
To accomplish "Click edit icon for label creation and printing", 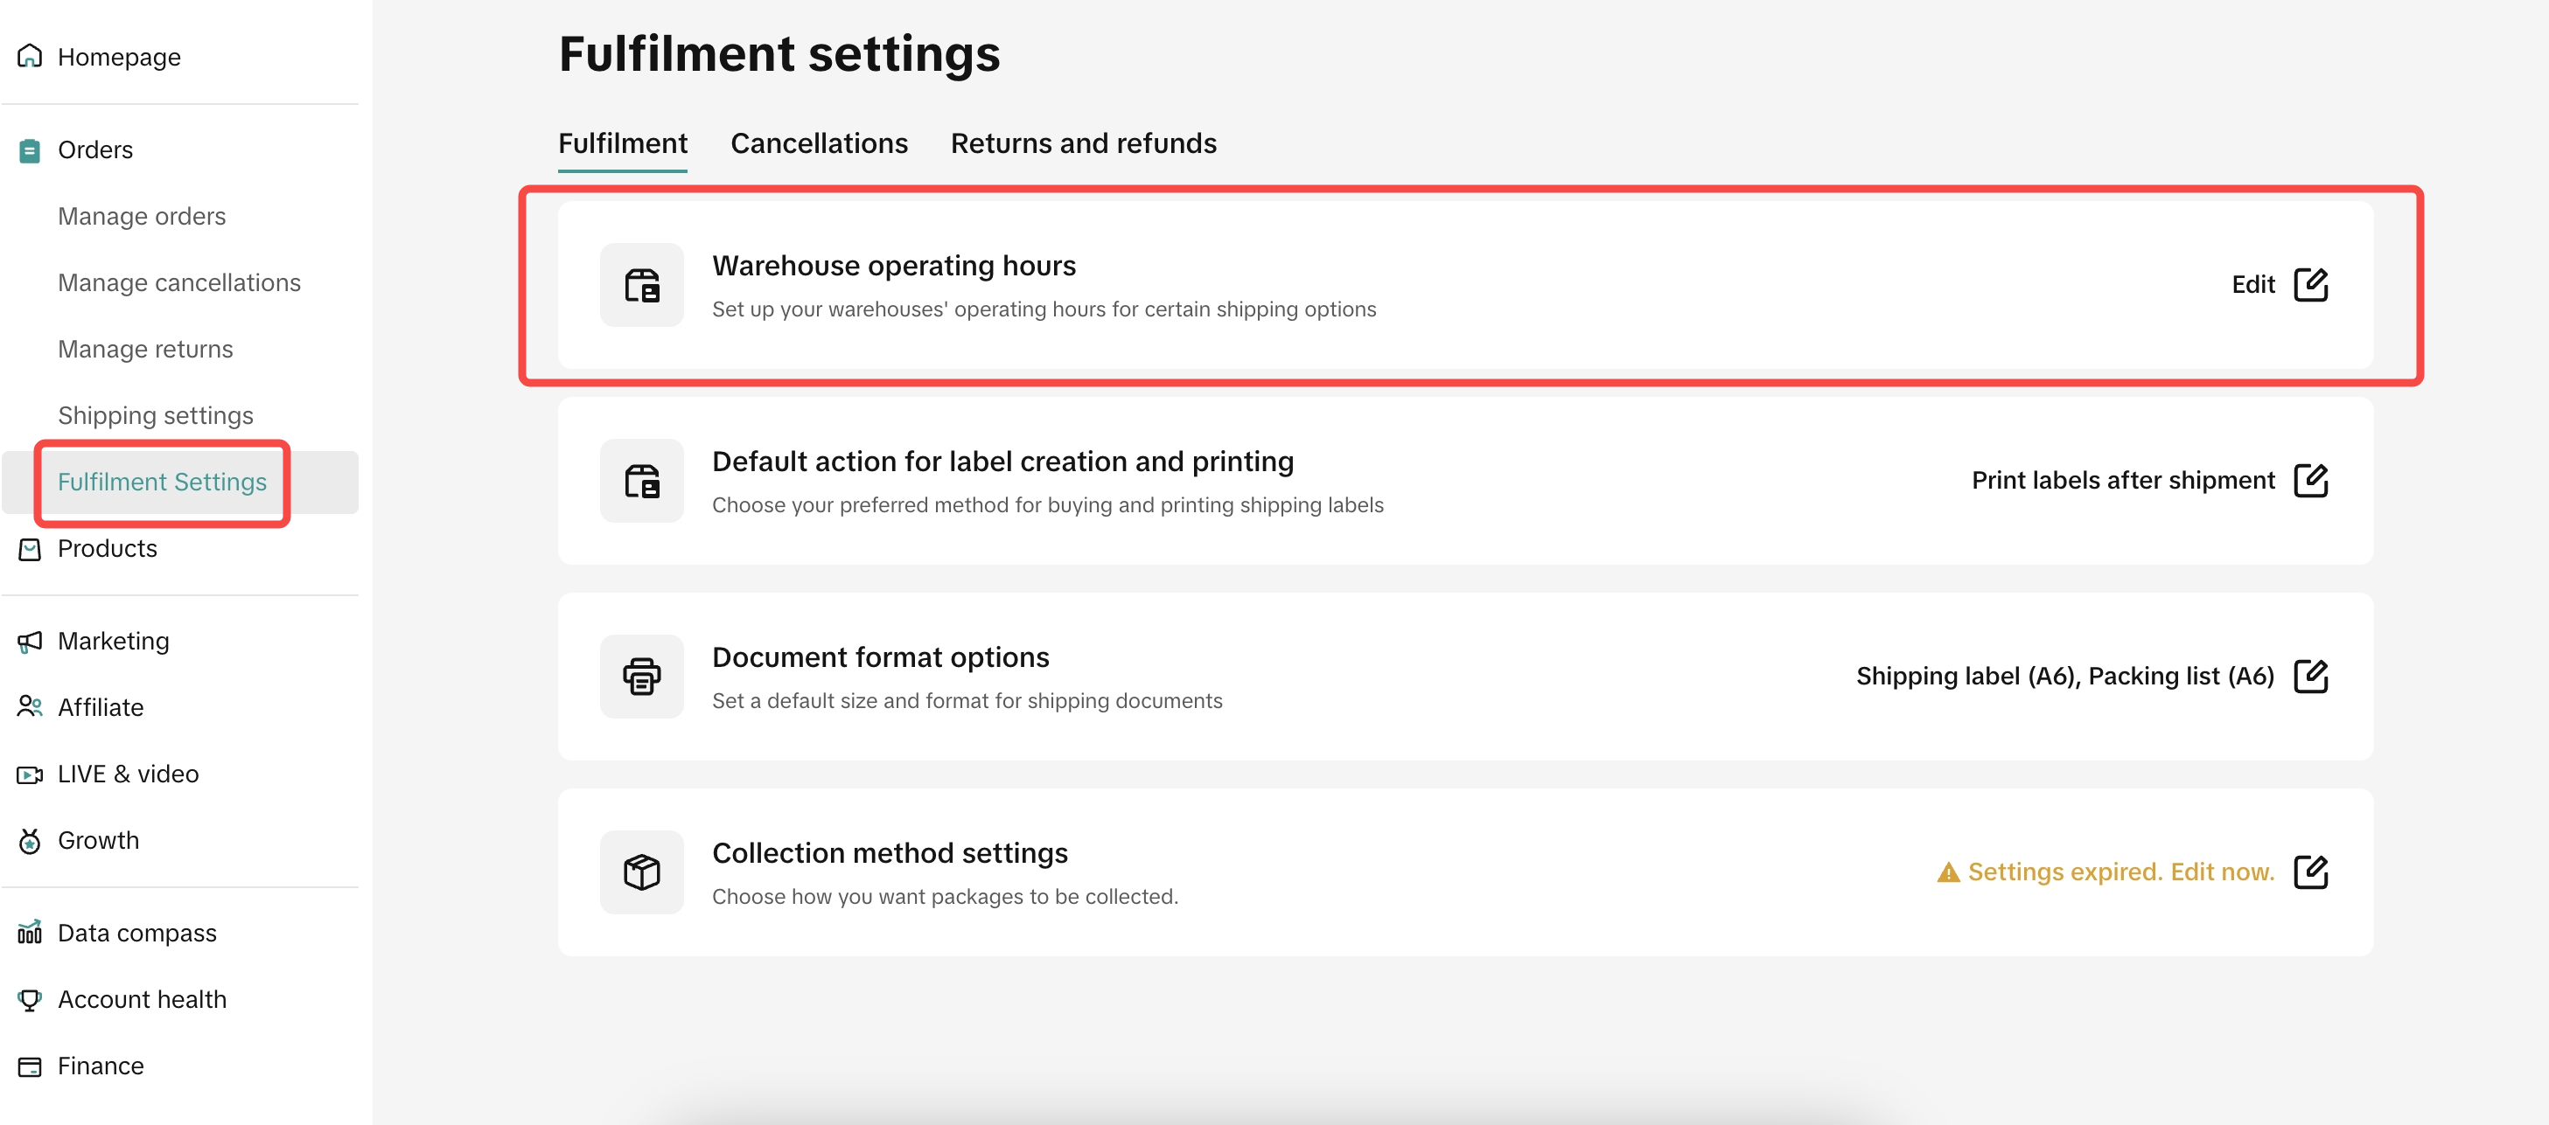I will pyautogui.click(x=2309, y=481).
